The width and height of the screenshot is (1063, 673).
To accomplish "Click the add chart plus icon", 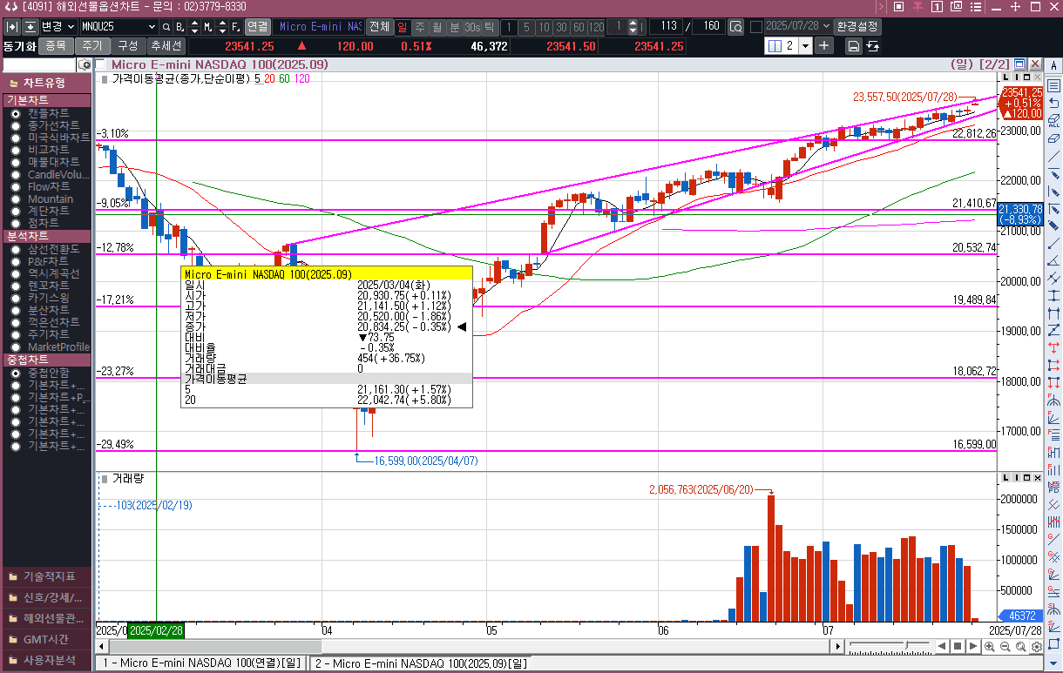I will (x=824, y=45).
